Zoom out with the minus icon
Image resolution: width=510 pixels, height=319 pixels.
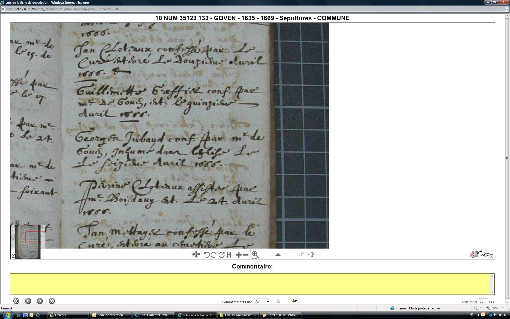246,255
